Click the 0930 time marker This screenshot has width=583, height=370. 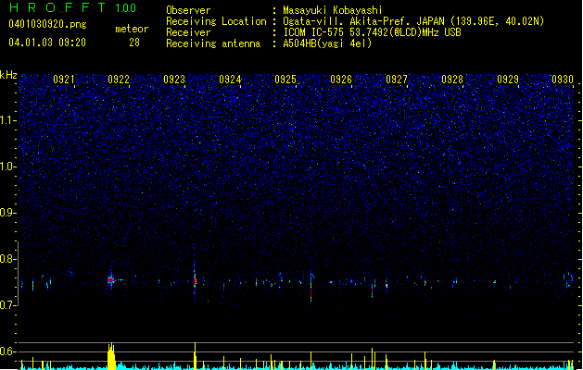pos(563,80)
